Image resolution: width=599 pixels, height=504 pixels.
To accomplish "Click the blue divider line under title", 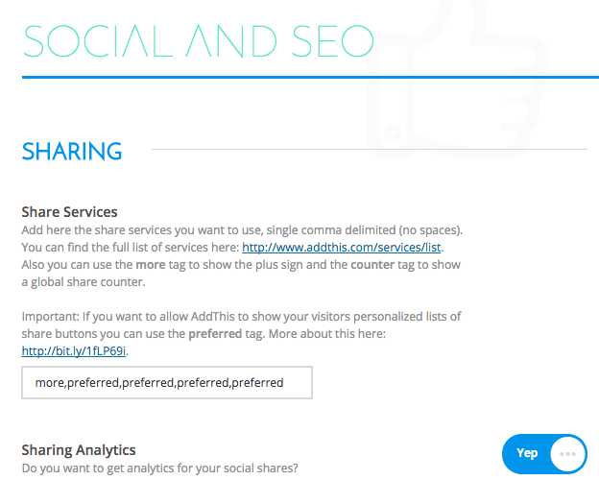I will pos(310,77).
